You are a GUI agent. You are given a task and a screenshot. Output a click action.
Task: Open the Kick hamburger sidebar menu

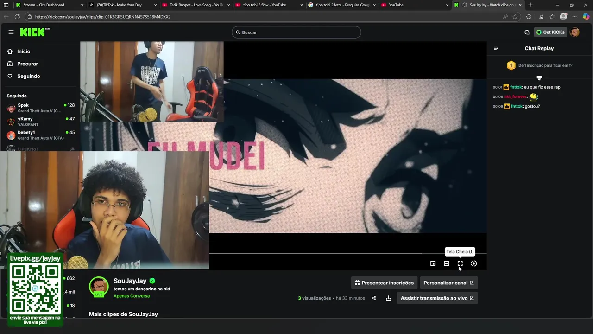coord(11,32)
